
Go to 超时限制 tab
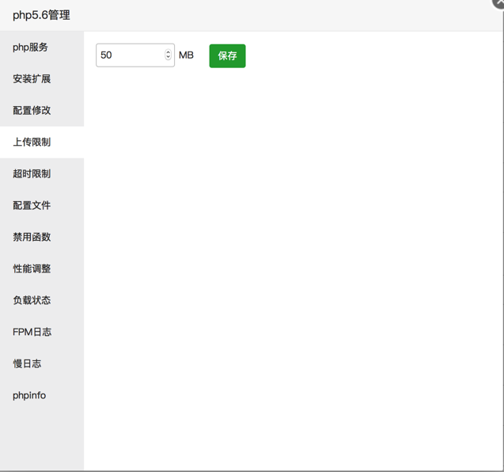pos(42,173)
